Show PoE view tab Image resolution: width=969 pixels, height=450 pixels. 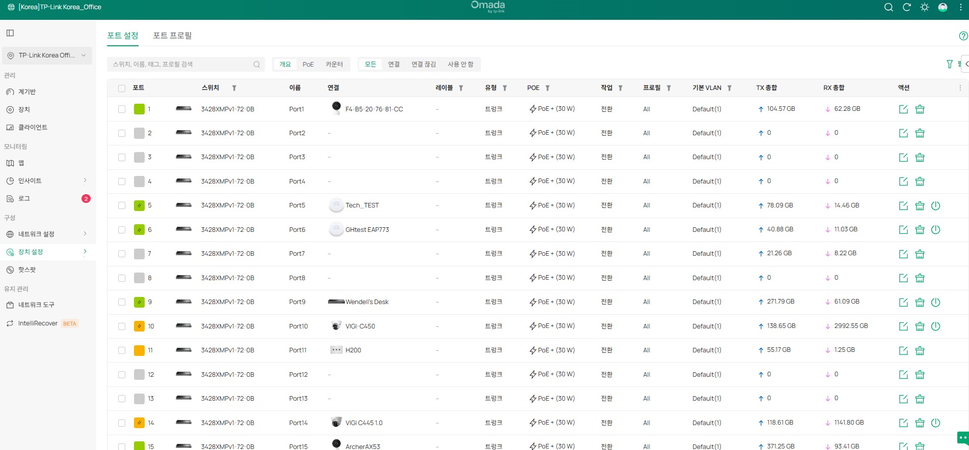(x=308, y=65)
